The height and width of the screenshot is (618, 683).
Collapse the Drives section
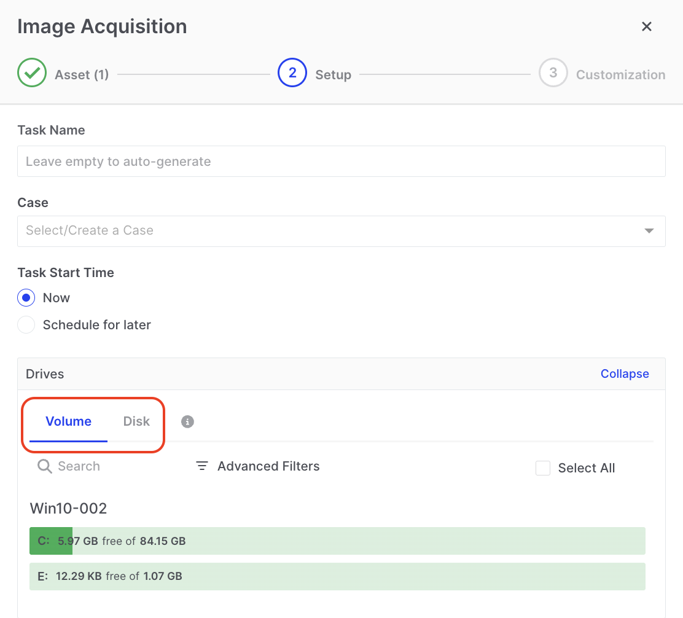[624, 374]
